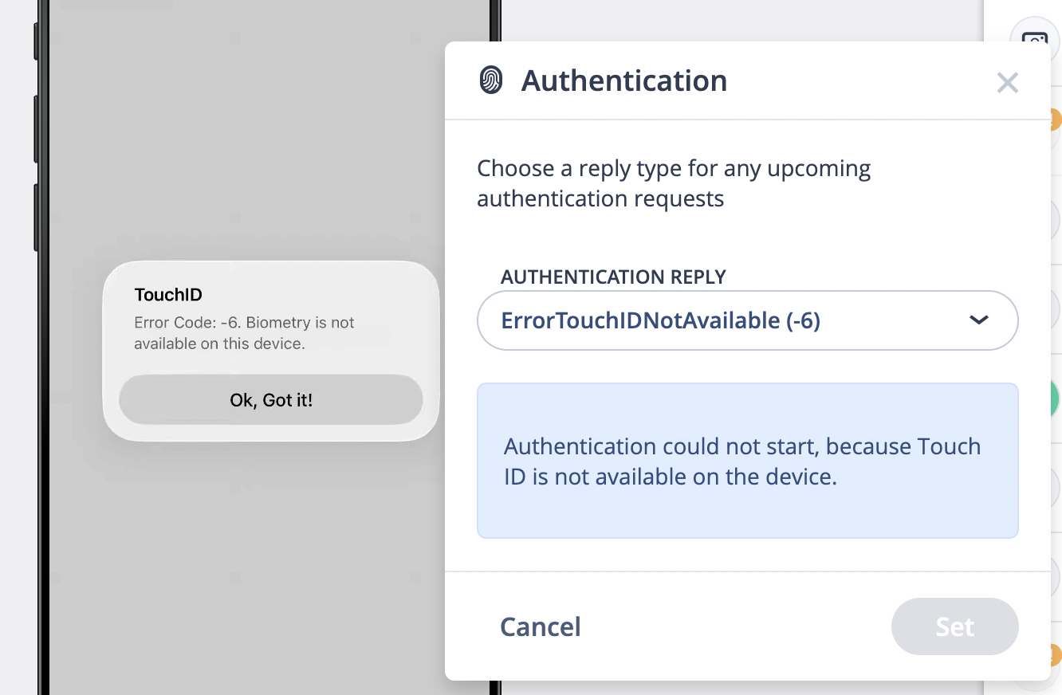Click the screenshot camera icon in the sidebar

point(1034,40)
